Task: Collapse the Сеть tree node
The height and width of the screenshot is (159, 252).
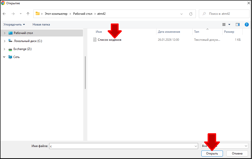Action: [x=4, y=57]
